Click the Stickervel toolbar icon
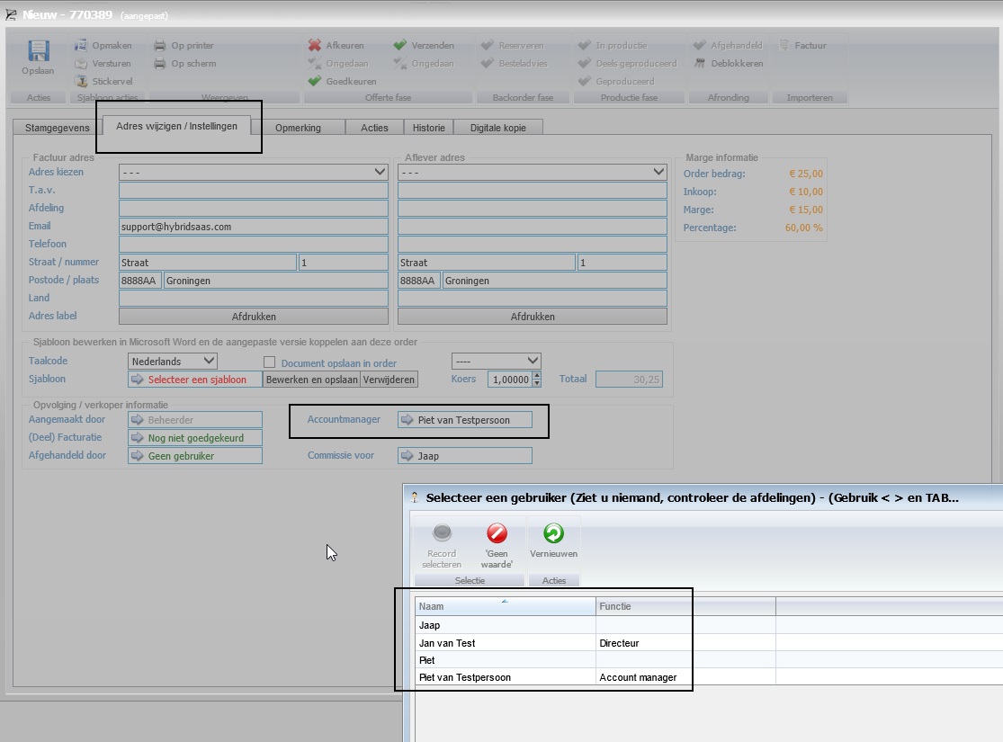 [81, 81]
